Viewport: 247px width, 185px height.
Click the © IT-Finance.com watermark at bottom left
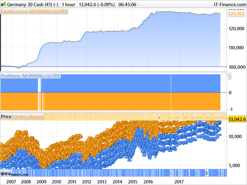click(14, 174)
